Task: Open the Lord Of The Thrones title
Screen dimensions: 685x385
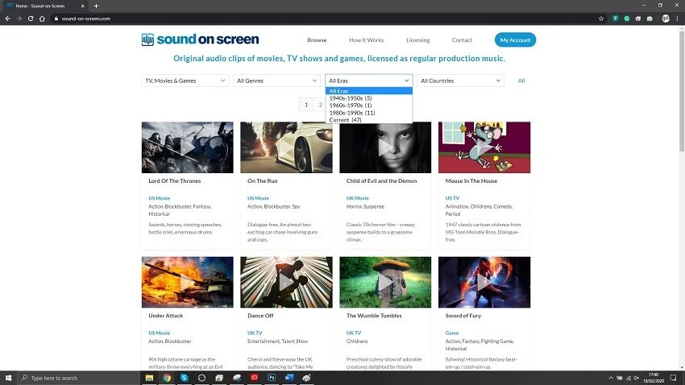Action: point(174,180)
